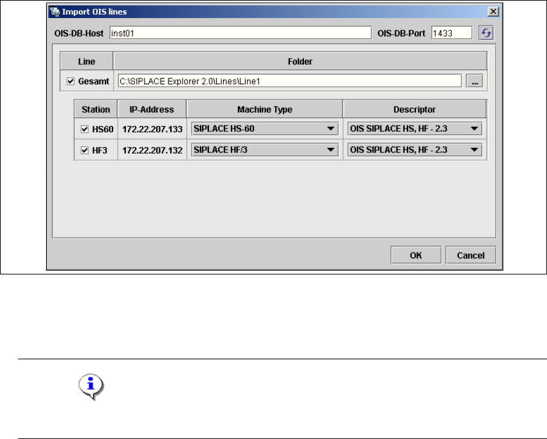Click the Descriptor column header
Viewport: 547px width, 439px height.
[415, 109]
